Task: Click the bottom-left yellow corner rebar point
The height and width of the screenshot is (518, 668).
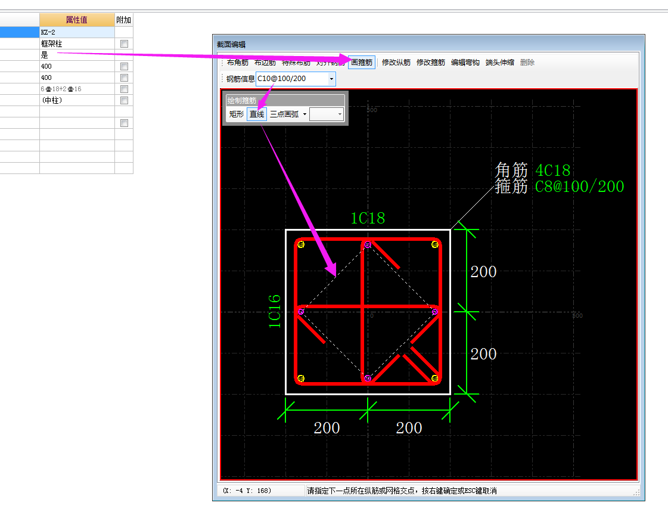Action: (301, 379)
